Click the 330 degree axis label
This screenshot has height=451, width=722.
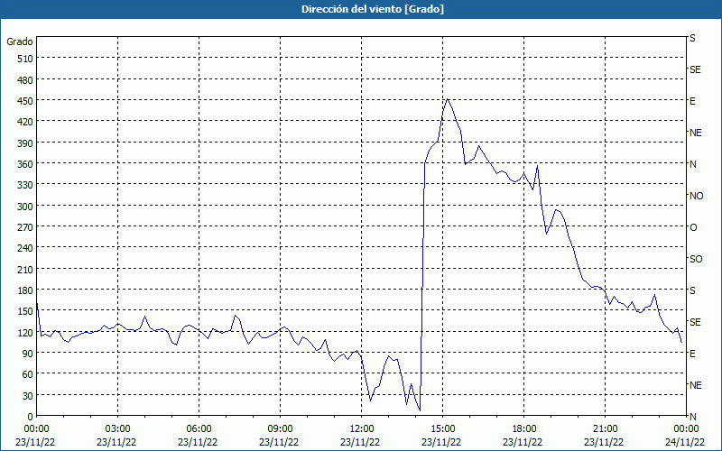25,185
